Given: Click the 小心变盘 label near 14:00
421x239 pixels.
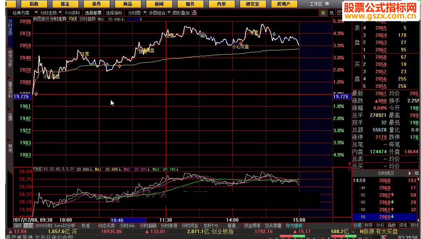Looking at the screenshot, I should coord(241,46).
